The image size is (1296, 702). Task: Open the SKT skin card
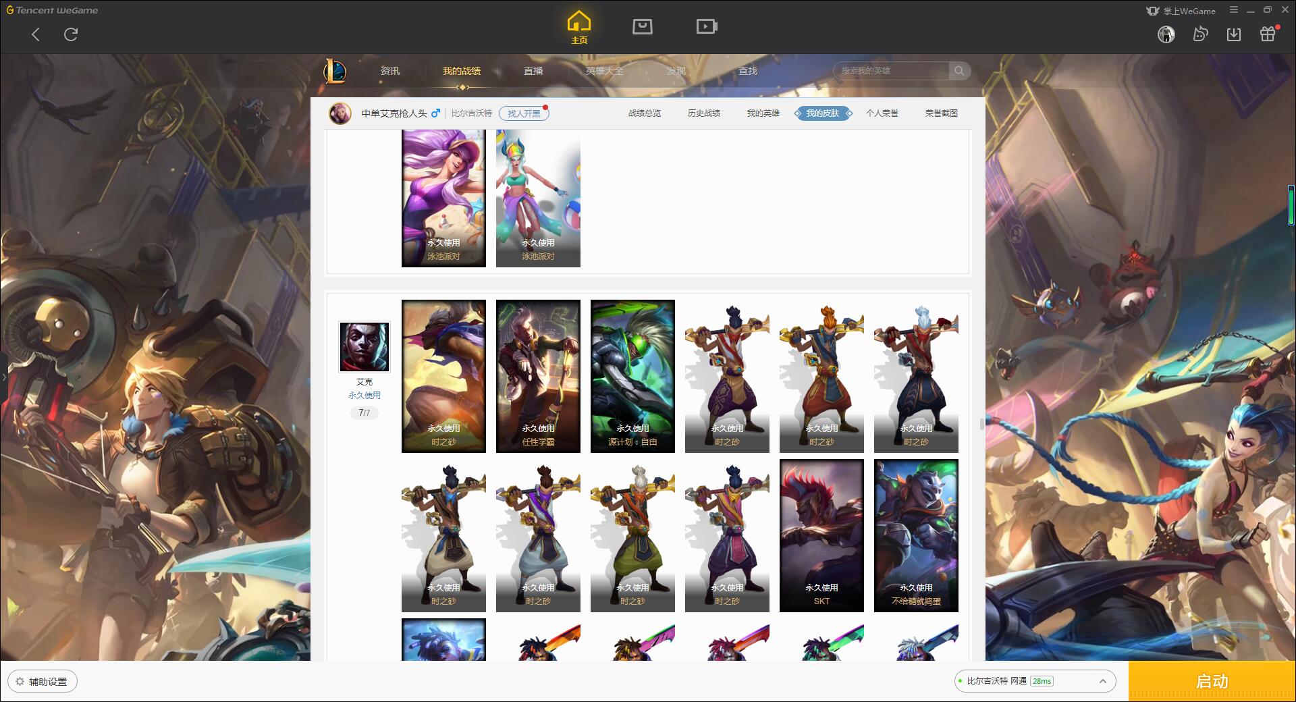821,536
